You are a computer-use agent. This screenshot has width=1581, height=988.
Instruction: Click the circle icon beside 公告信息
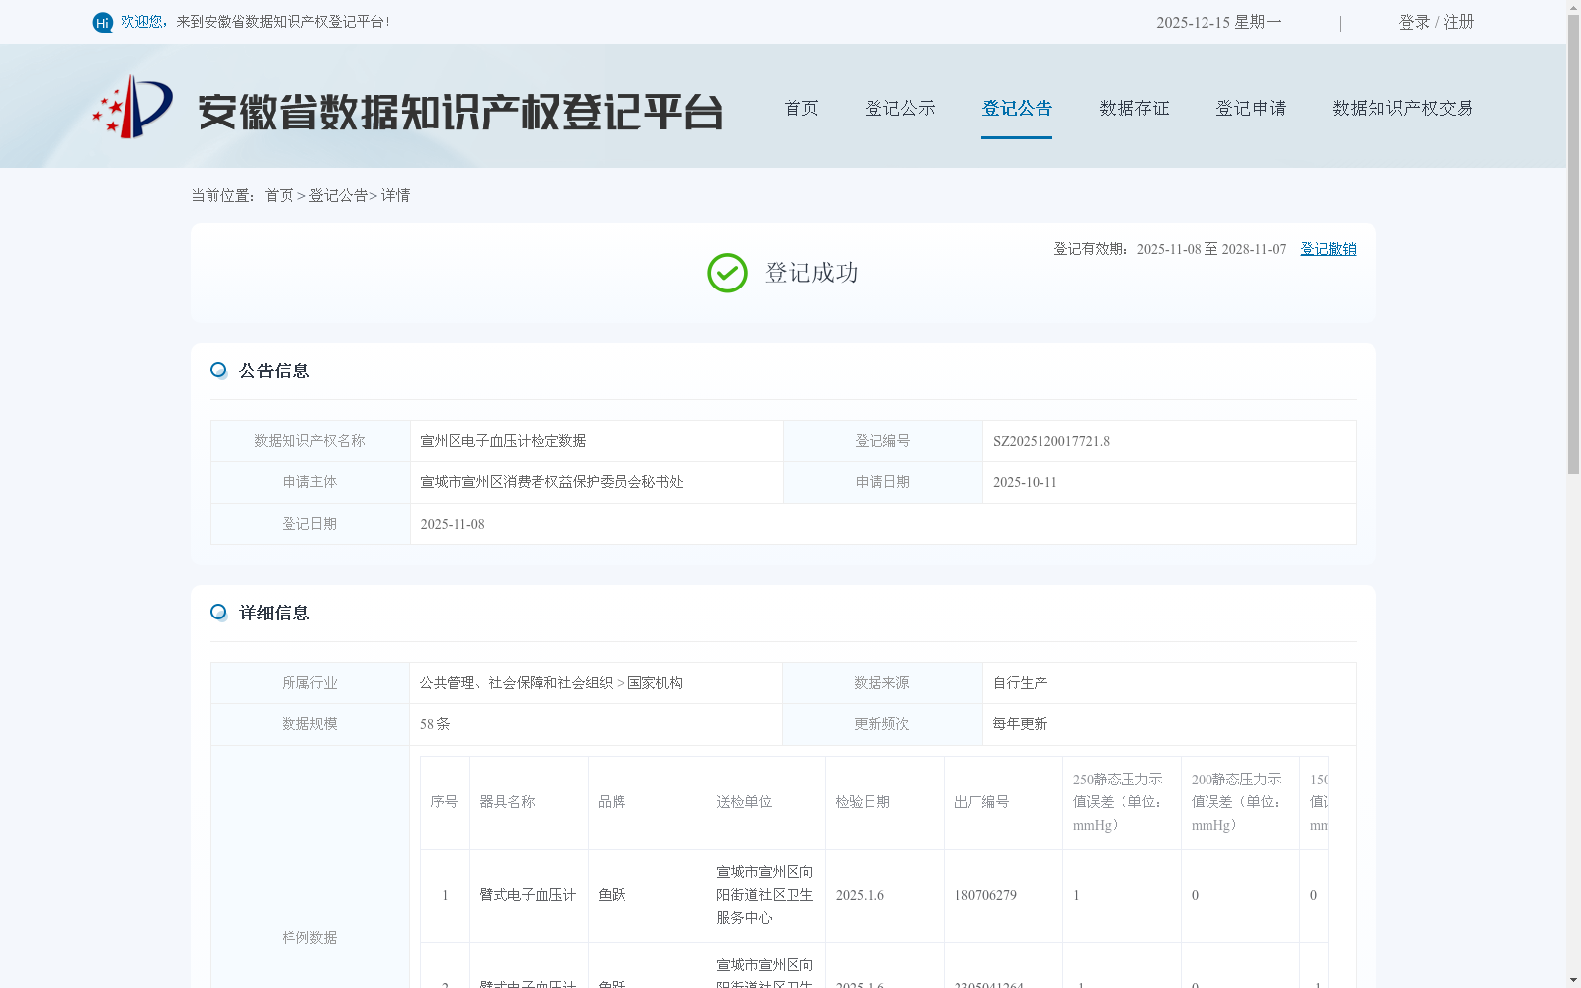coord(218,370)
